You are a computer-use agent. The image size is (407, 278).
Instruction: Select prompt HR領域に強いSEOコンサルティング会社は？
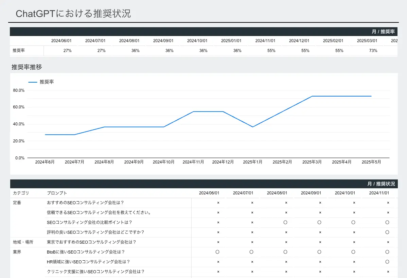(88, 262)
